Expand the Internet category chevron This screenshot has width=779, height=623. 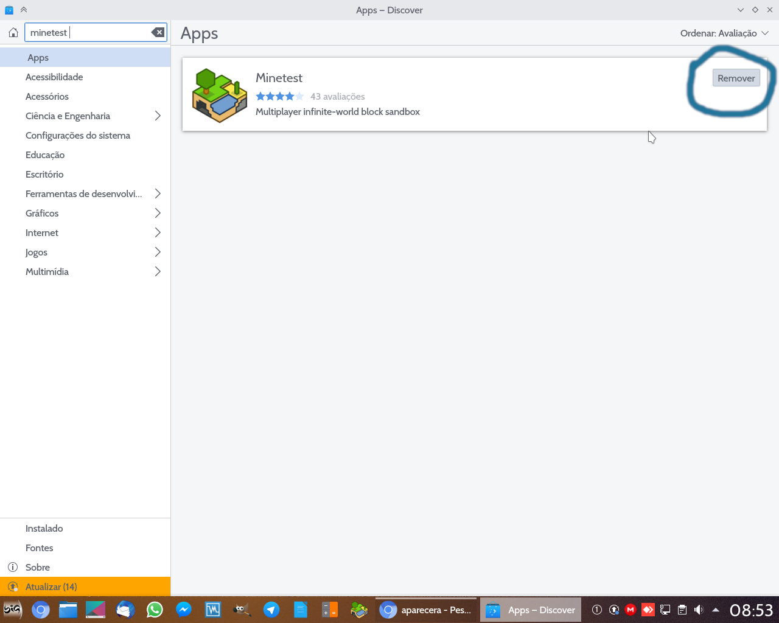(158, 232)
